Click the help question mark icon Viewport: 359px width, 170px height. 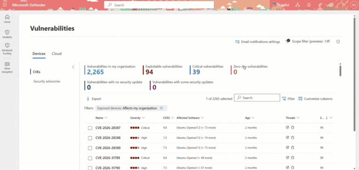[343, 5]
